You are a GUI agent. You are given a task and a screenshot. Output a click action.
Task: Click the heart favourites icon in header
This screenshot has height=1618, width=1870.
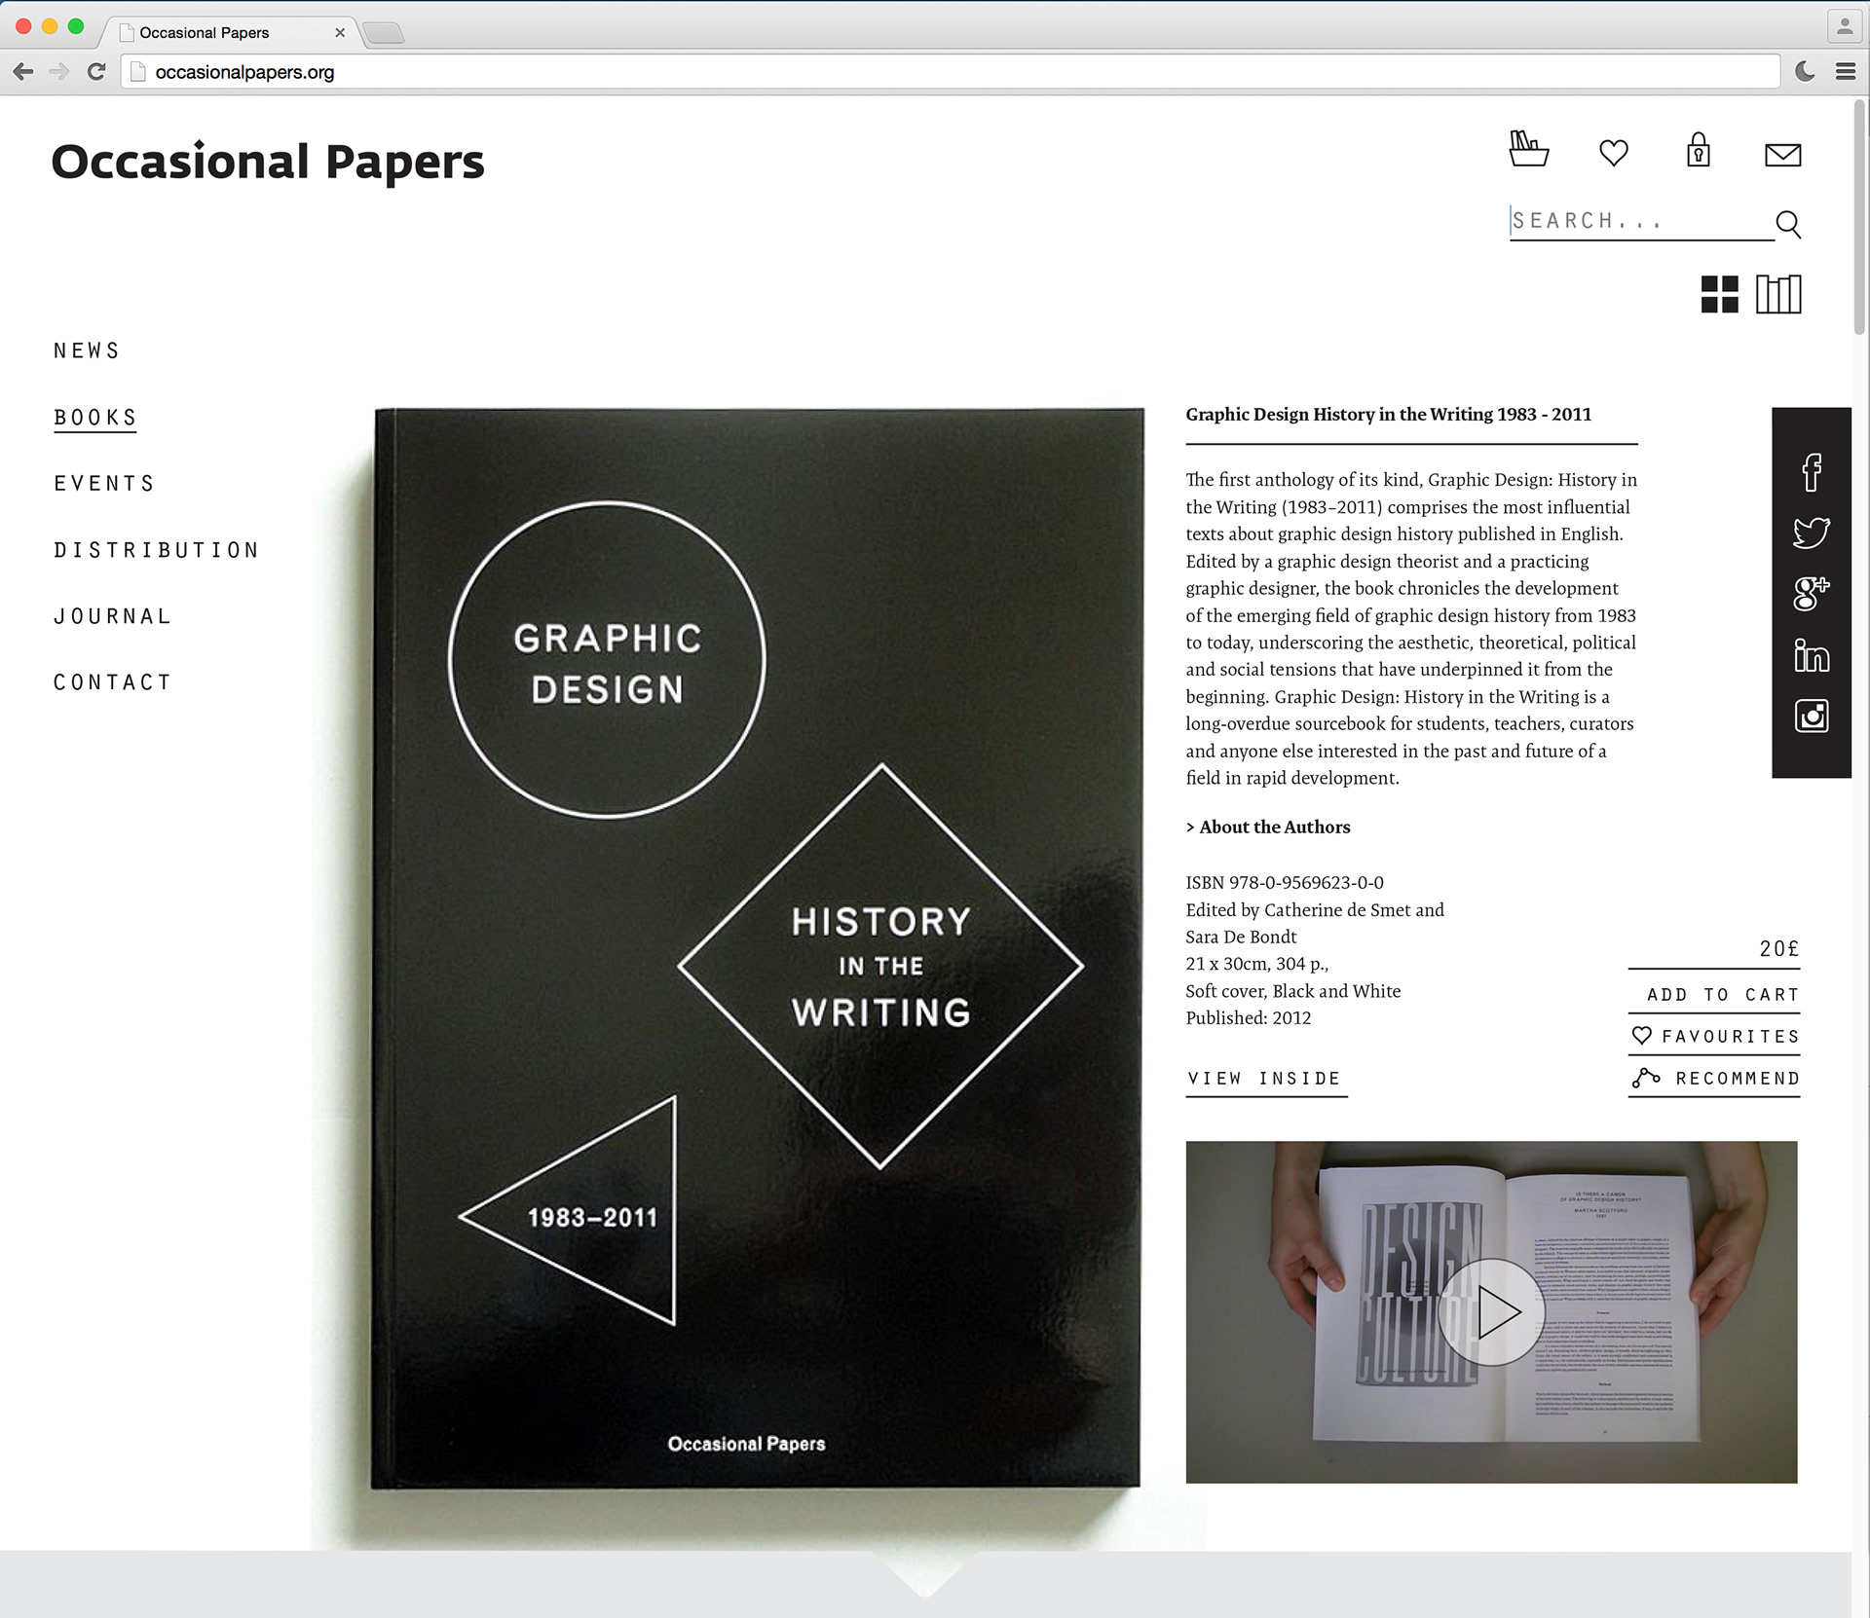click(x=1613, y=153)
